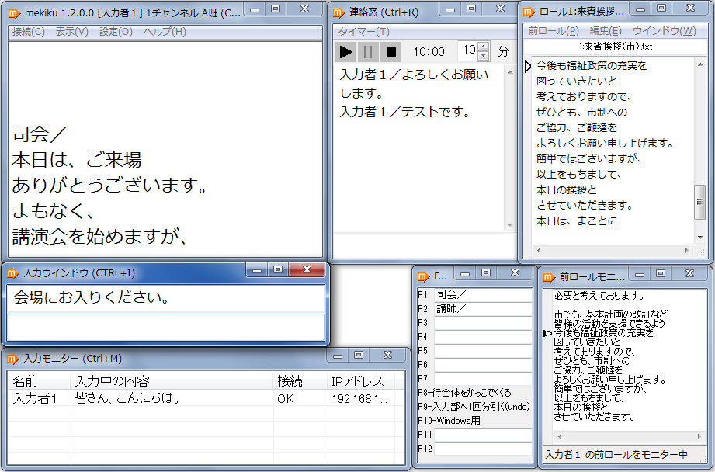Image resolution: width=715 pixels, height=472 pixels.
Task: Increase timer minutes with the up arrow
Action: (x=484, y=47)
